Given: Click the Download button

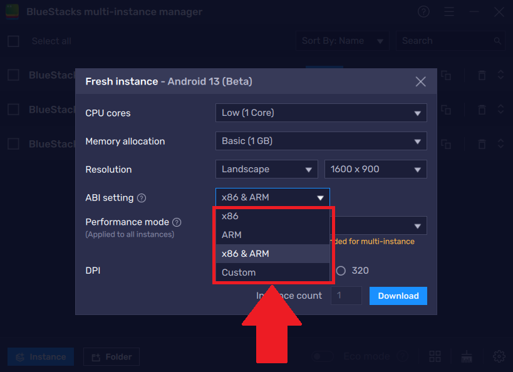Looking at the screenshot, I should (x=398, y=296).
